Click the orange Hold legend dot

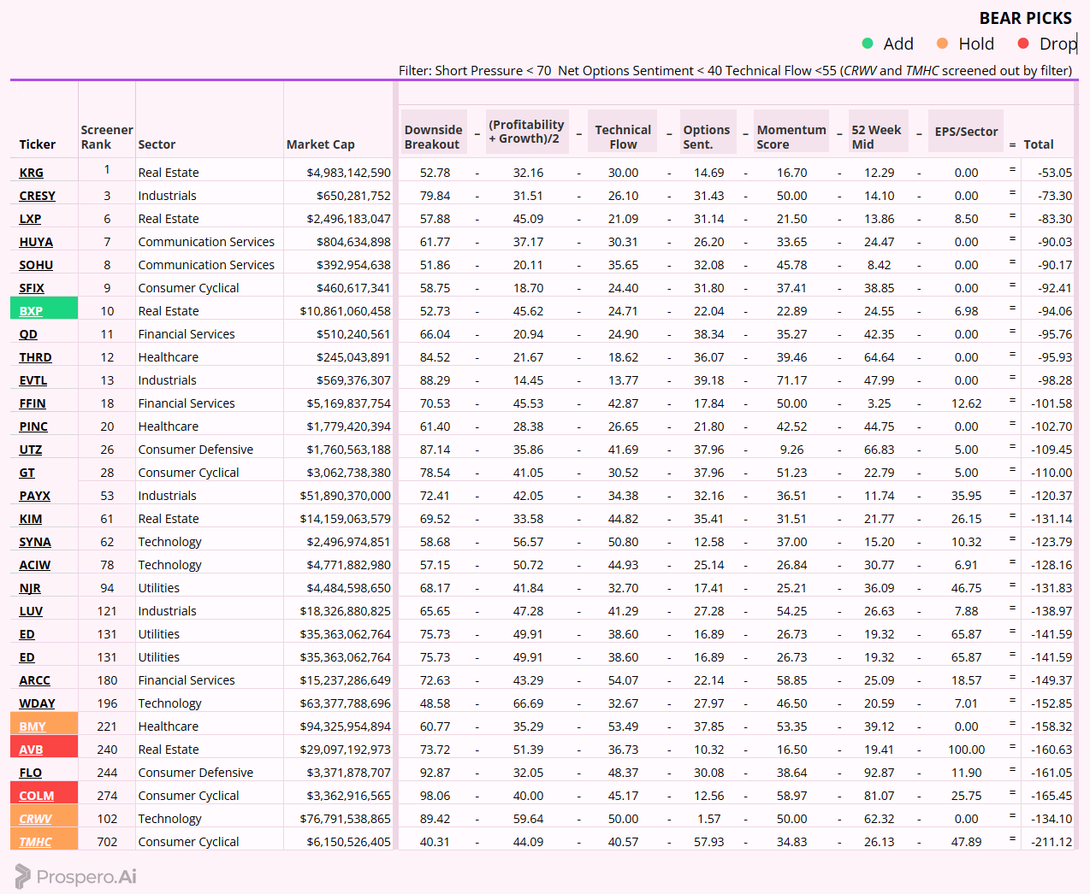(x=943, y=43)
